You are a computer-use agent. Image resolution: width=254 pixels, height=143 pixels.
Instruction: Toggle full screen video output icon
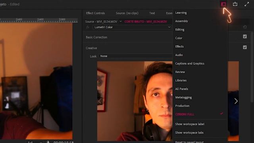tap(247, 4)
